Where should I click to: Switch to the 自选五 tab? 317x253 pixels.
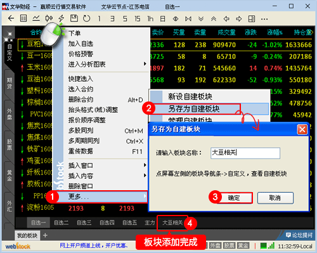(x=130, y=223)
